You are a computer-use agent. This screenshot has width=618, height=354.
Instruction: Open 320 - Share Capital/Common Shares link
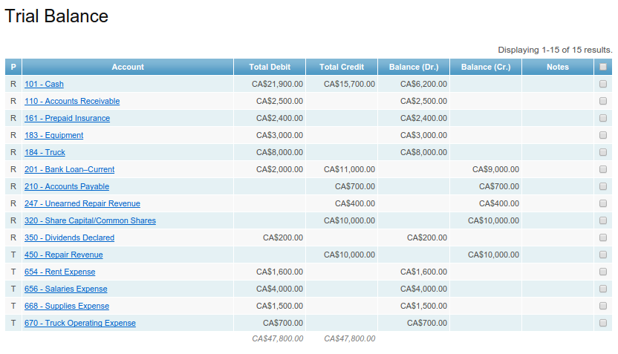(x=90, y=220)
